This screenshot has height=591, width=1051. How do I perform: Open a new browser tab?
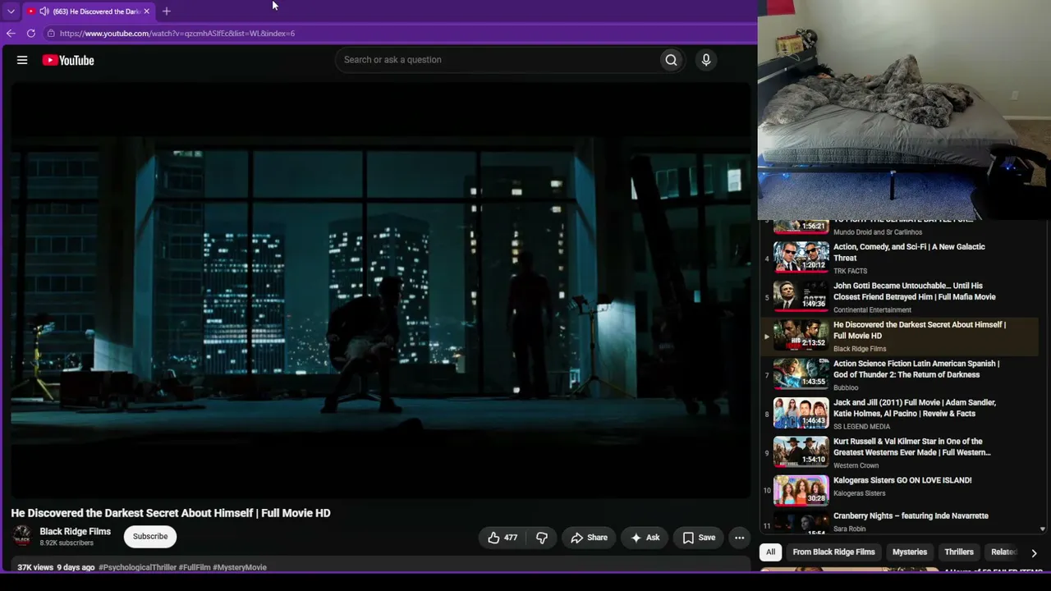click(167, 11)
